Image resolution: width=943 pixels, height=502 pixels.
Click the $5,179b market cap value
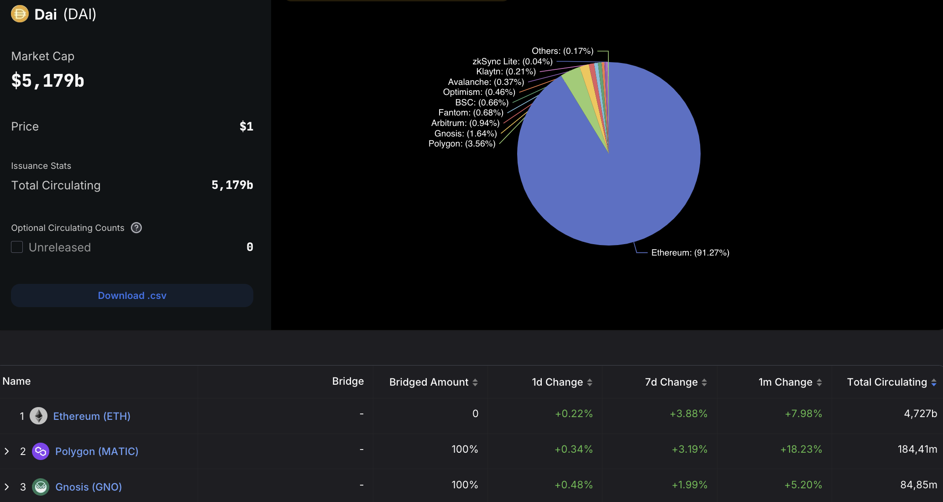47,80
